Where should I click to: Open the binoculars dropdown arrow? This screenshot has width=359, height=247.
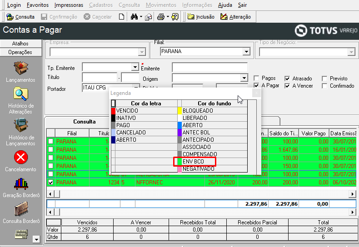[141, 17]
